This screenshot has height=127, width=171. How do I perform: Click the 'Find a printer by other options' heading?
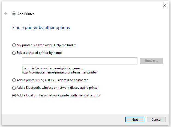click(x=41, y=28)
